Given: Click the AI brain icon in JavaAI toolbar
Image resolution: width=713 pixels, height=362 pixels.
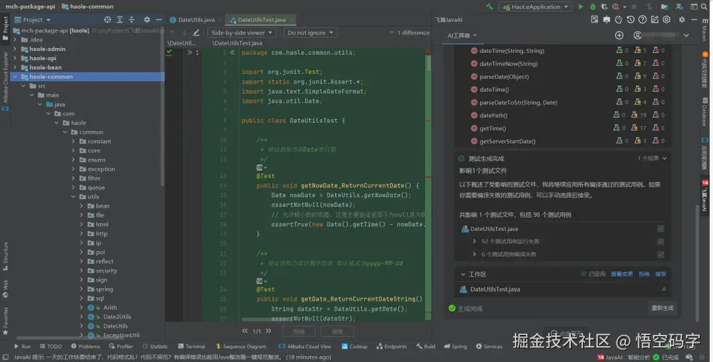Looking at the screenshot, I should tap(619, 20).
